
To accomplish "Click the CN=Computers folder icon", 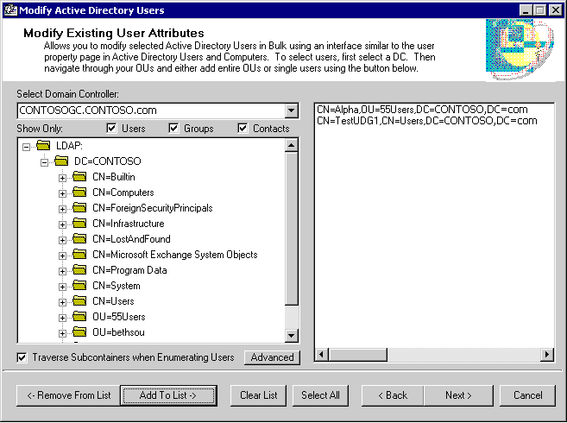I will coord(79,193).
